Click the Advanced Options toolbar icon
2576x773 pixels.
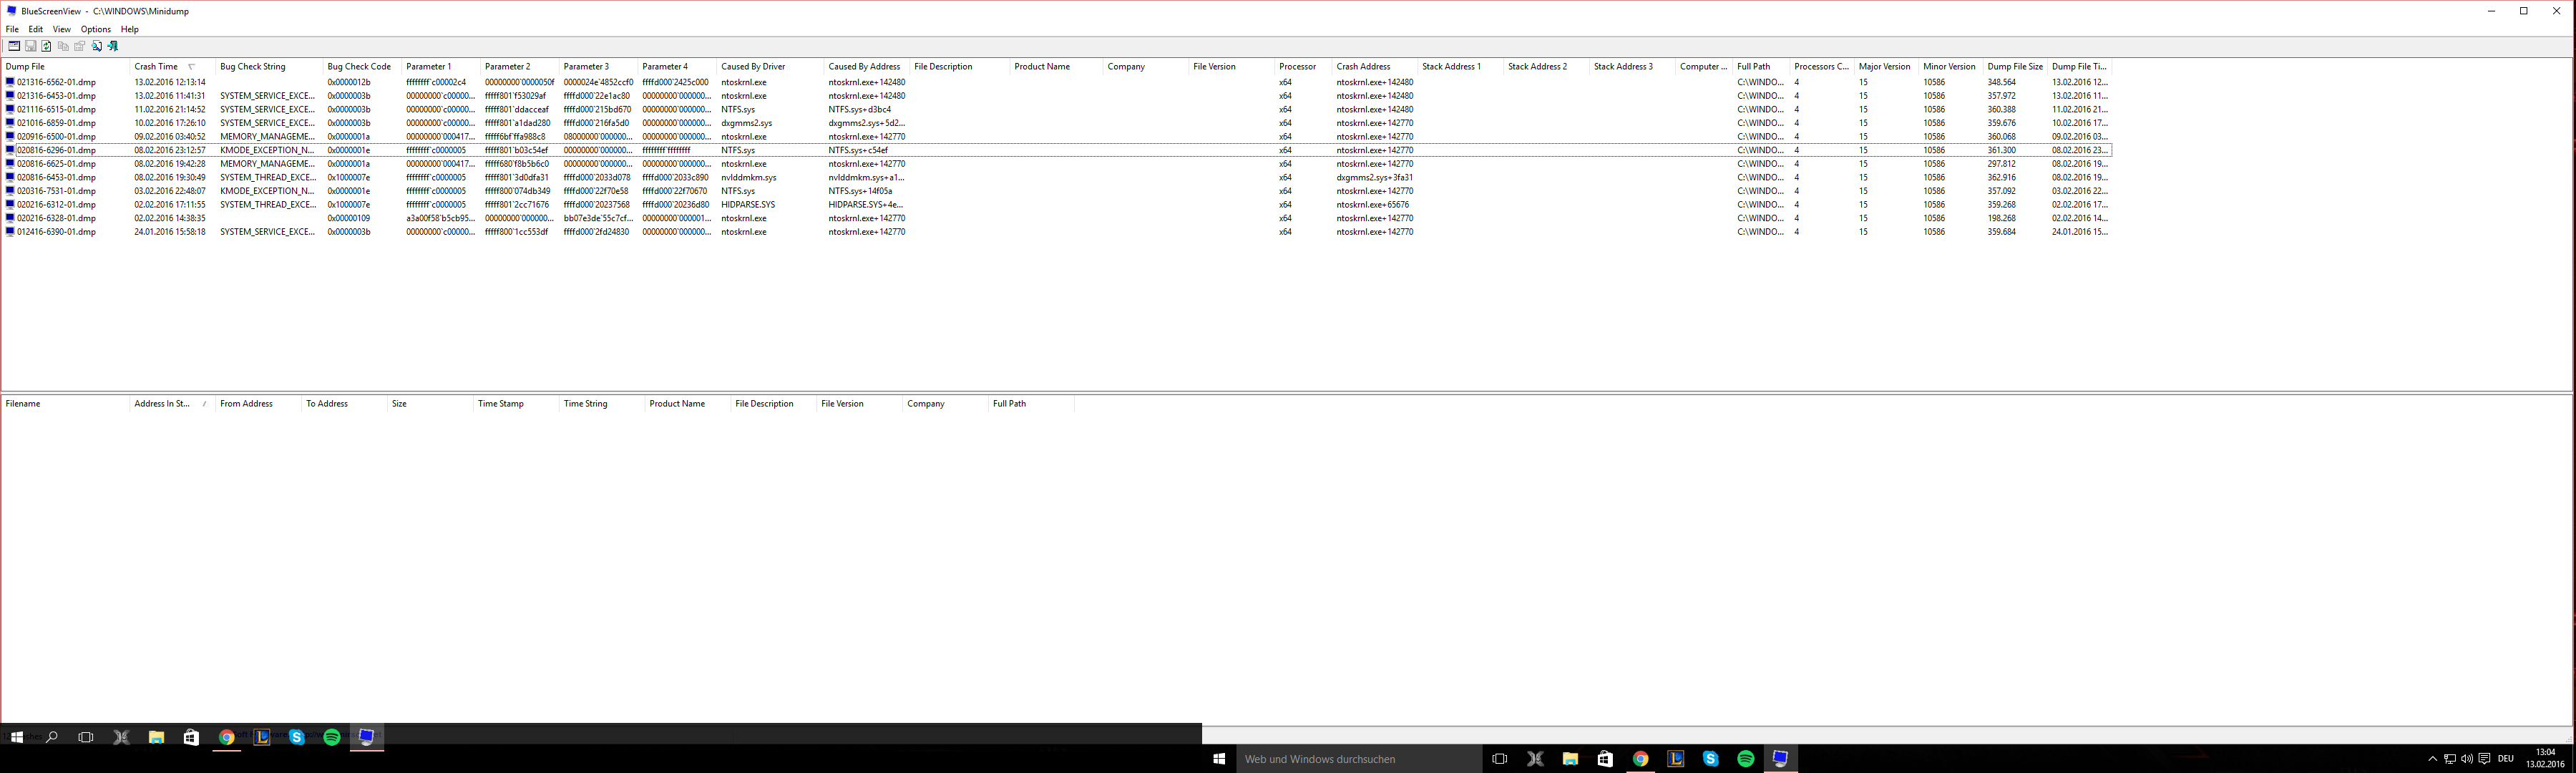pos(14,46)
